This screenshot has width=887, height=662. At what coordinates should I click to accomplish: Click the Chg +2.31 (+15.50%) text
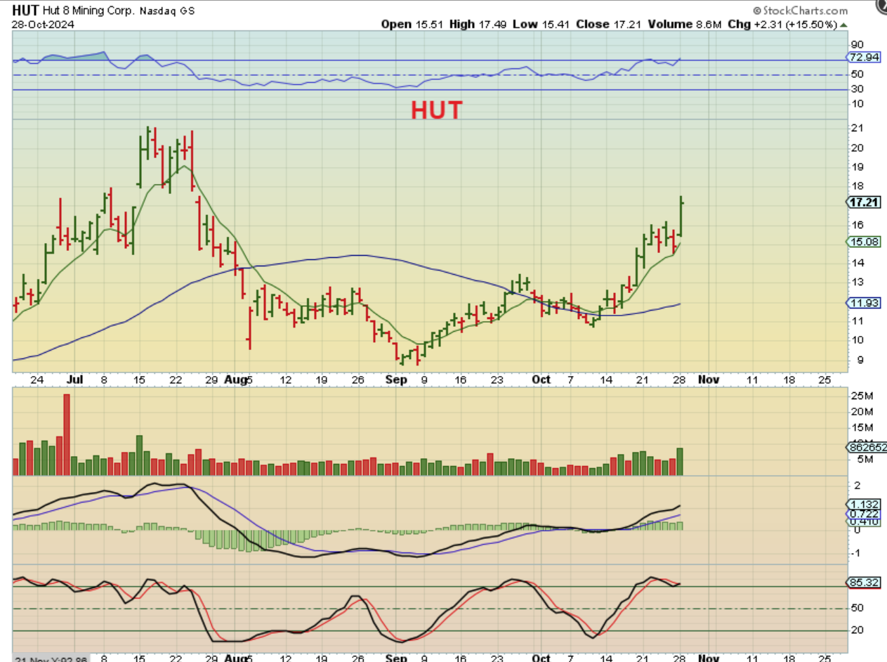[x=781, y=24]
